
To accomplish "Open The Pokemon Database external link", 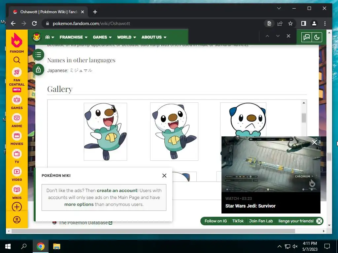I will click(x=85, y=223).
